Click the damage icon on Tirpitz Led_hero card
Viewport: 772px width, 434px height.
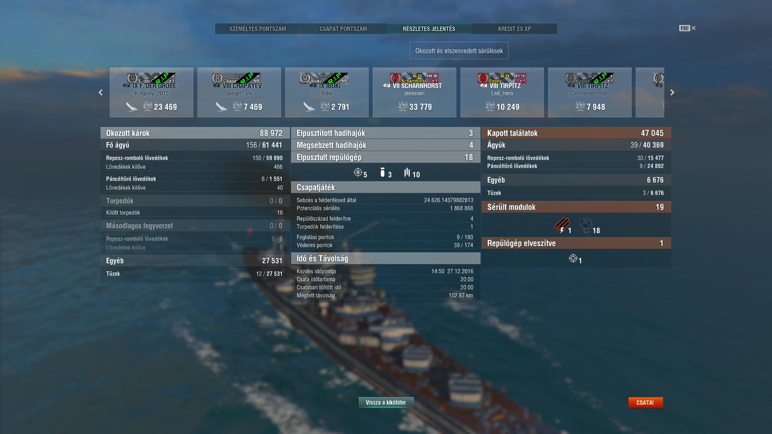point(490,106)
